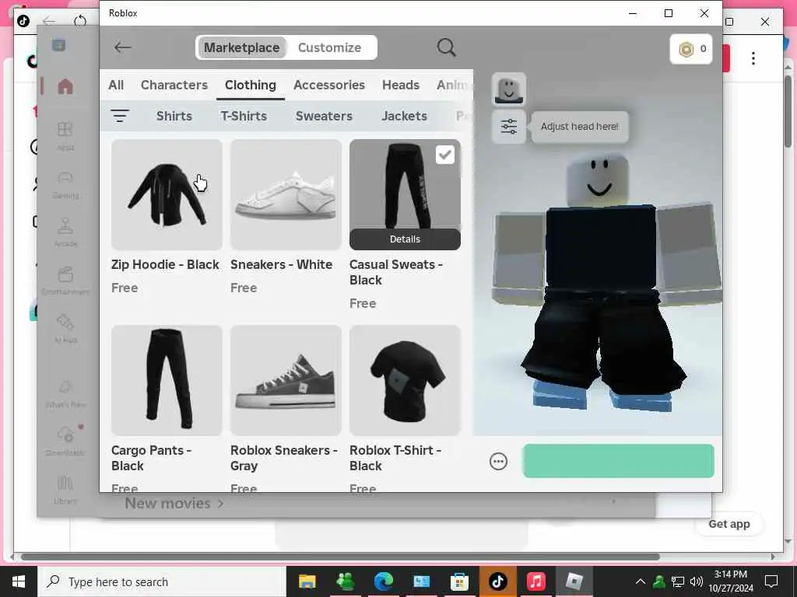Screen dimensions: 797x597
Task: Open the more options ellipsis button
Action: [498, 462]
